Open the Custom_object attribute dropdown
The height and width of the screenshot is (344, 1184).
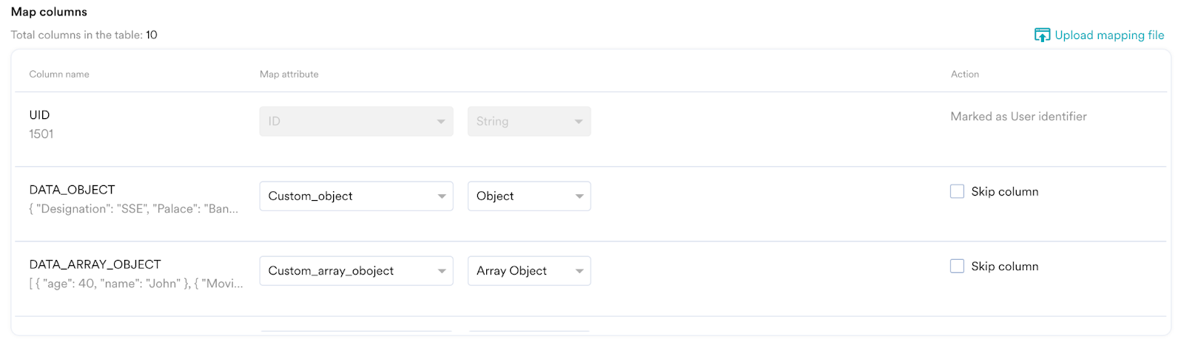(356, 196)
